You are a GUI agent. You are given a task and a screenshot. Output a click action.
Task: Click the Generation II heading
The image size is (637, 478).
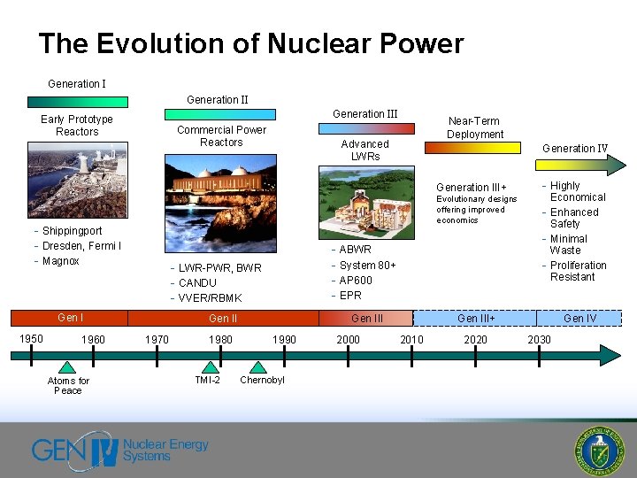click(x=218, y=99)
